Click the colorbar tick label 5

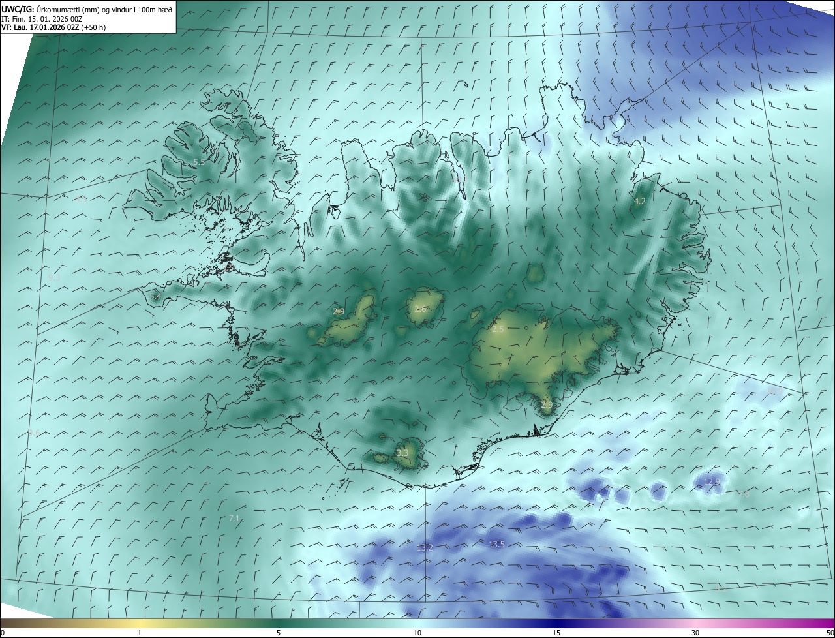click(x=279, y=633)
